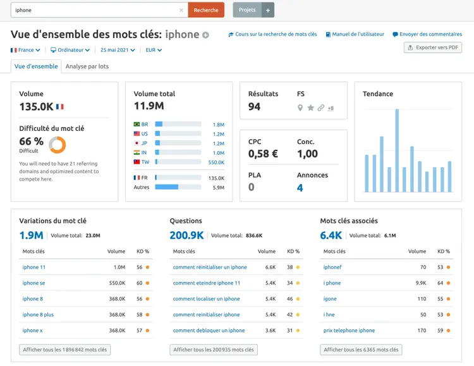Open the 25 mai 2021 date dropdown
Viewport: 474px width, 366px height.
coord(118,50)
